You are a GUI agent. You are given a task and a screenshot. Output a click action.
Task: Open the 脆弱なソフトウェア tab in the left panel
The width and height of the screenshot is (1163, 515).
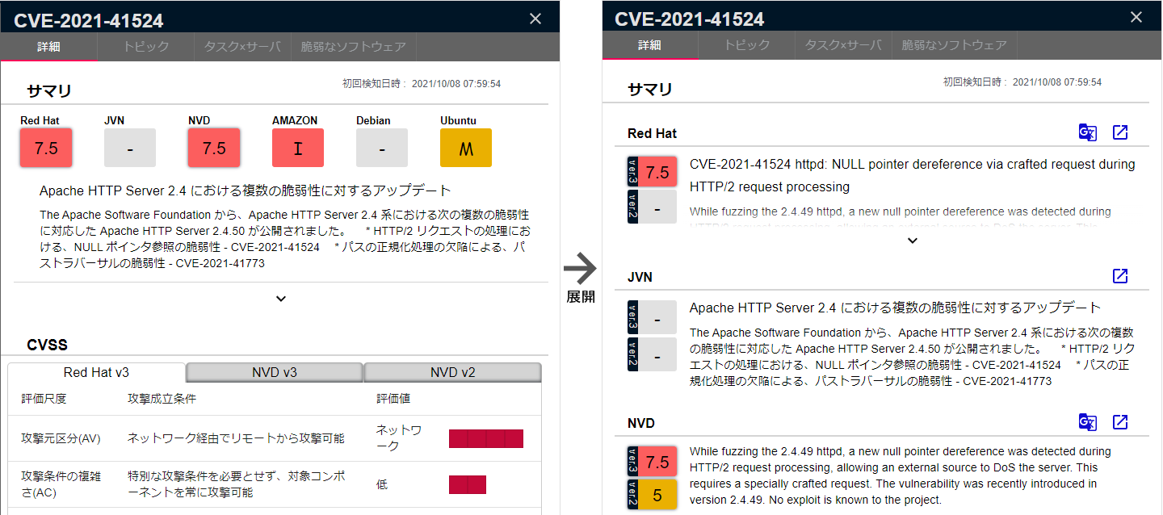[354, 47]
